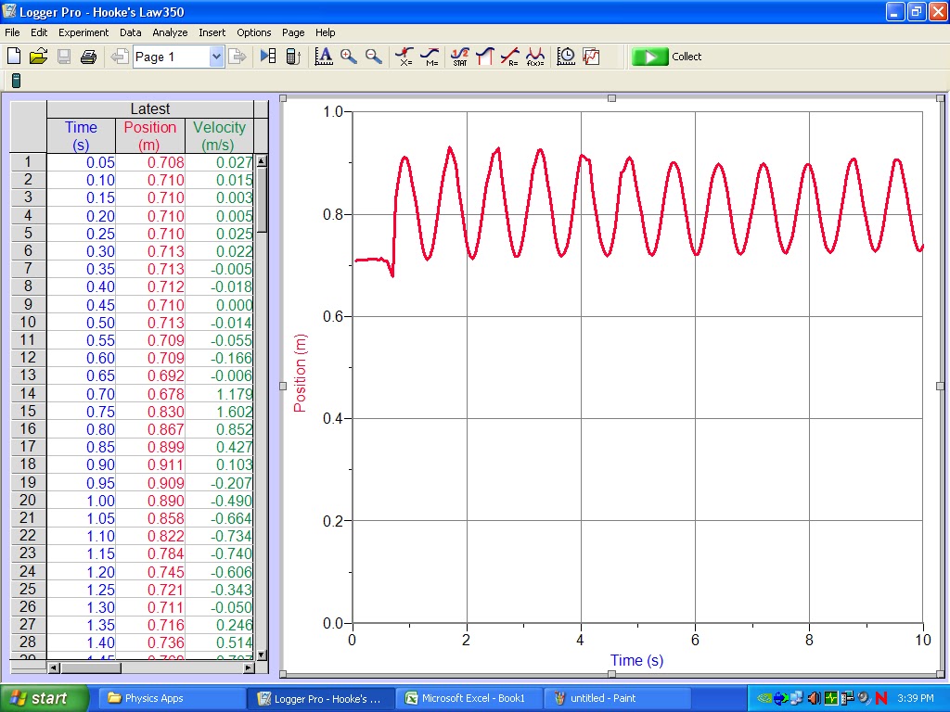Activate the Examine tool icon
This screenshot has height=712, width=950.
pos(404,57)
